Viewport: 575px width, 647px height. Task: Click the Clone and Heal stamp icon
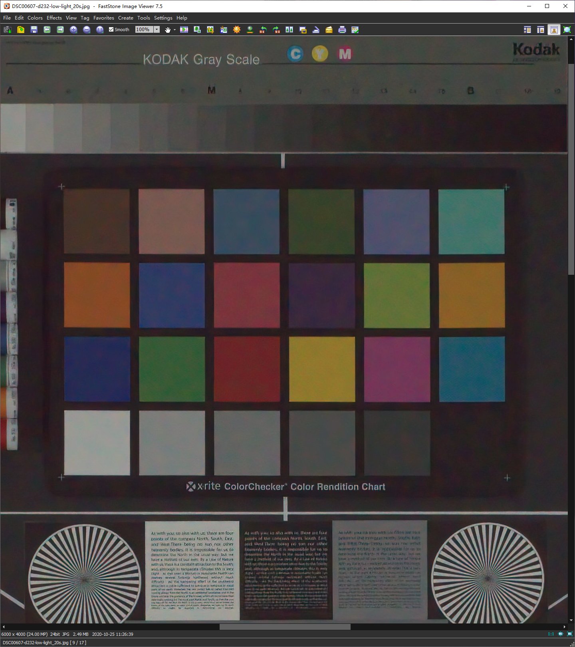[250, 30]
